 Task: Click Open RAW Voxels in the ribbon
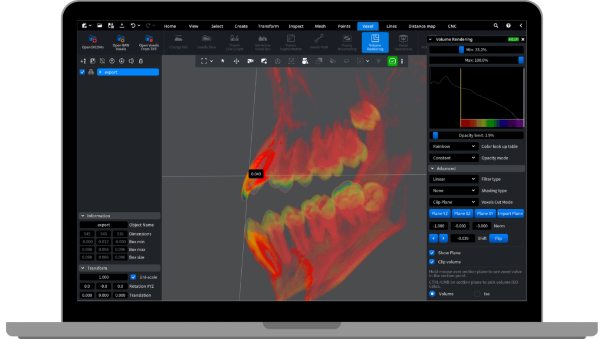tap(121, 39)
